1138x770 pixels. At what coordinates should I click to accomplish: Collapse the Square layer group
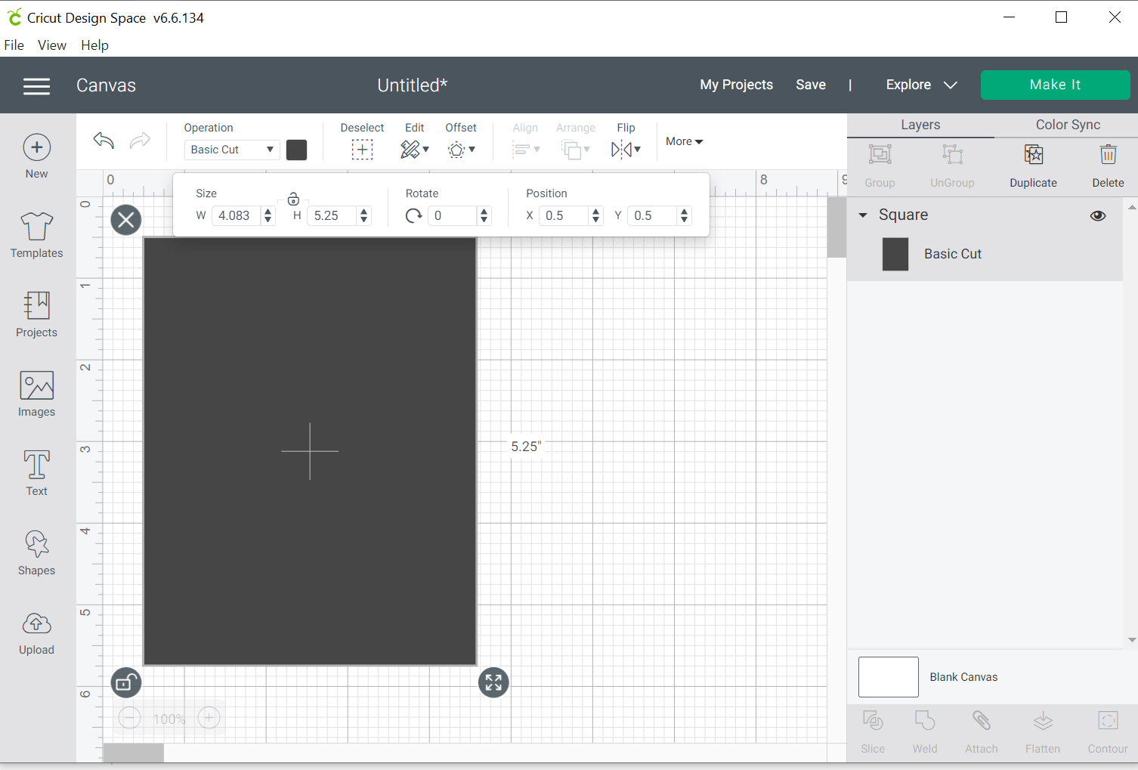point(863,215)
